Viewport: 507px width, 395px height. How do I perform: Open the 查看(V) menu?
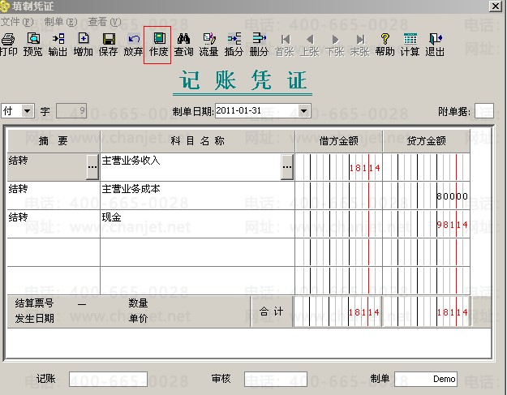pyautogui.click(x=105, y=22)
